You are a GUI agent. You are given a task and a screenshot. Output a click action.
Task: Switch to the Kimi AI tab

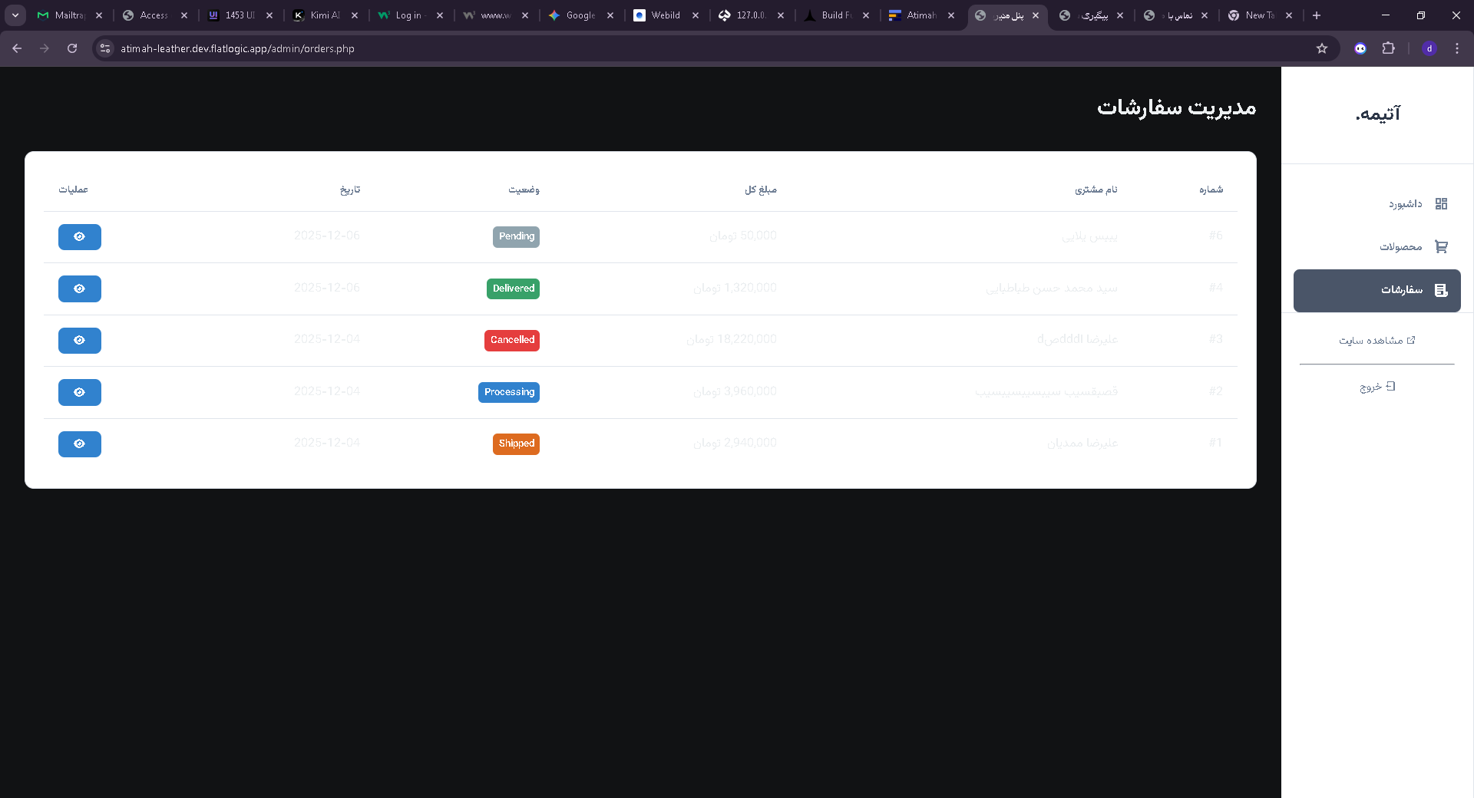coord(324,15)
